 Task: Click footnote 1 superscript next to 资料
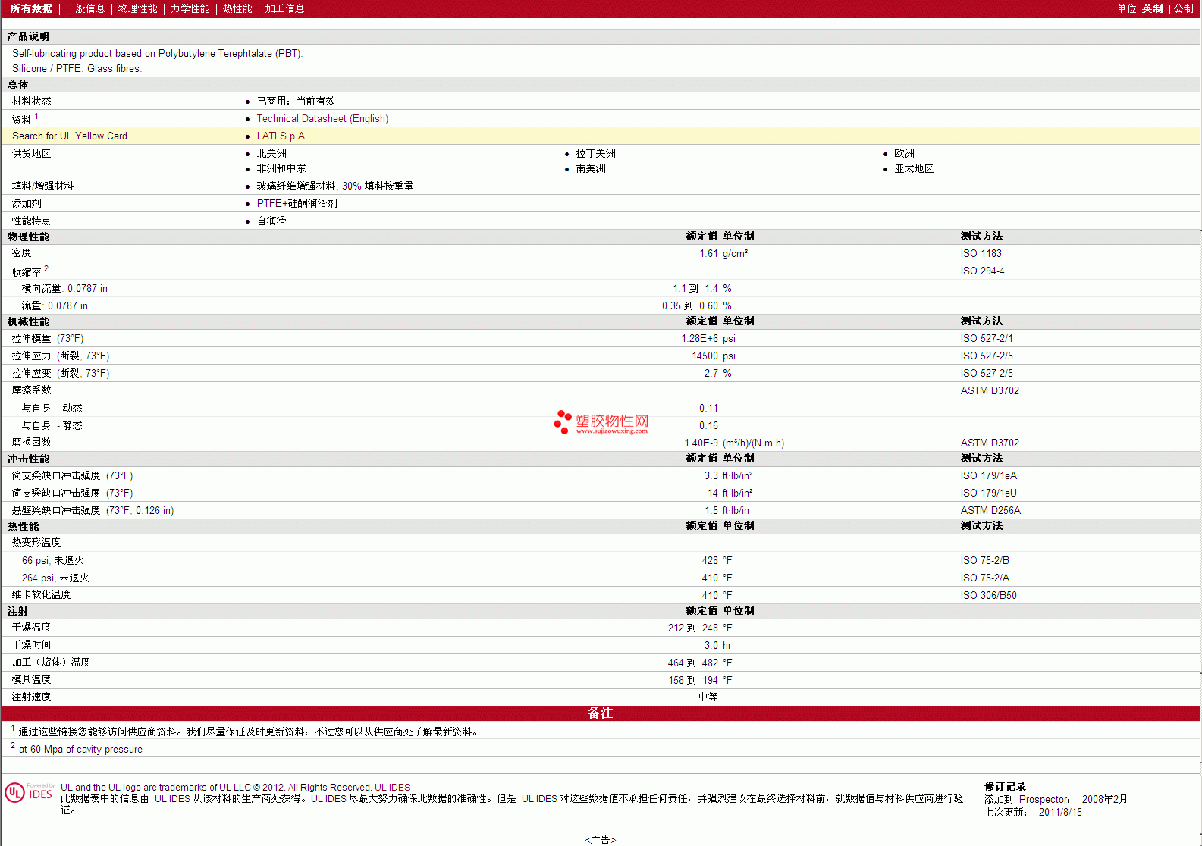point(36,116)
